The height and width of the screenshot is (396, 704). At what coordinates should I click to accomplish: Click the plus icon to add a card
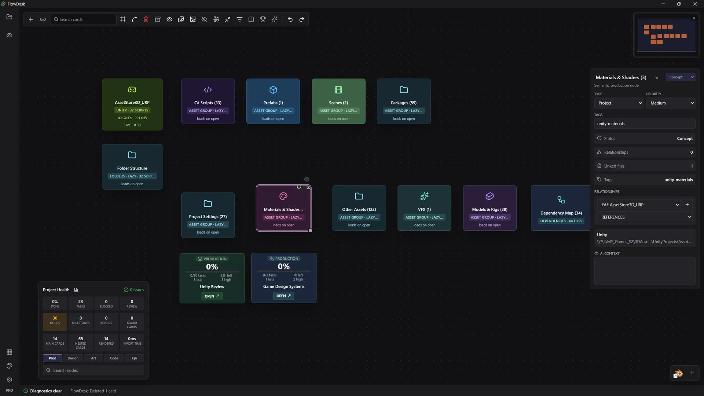[x=31, y=19]
